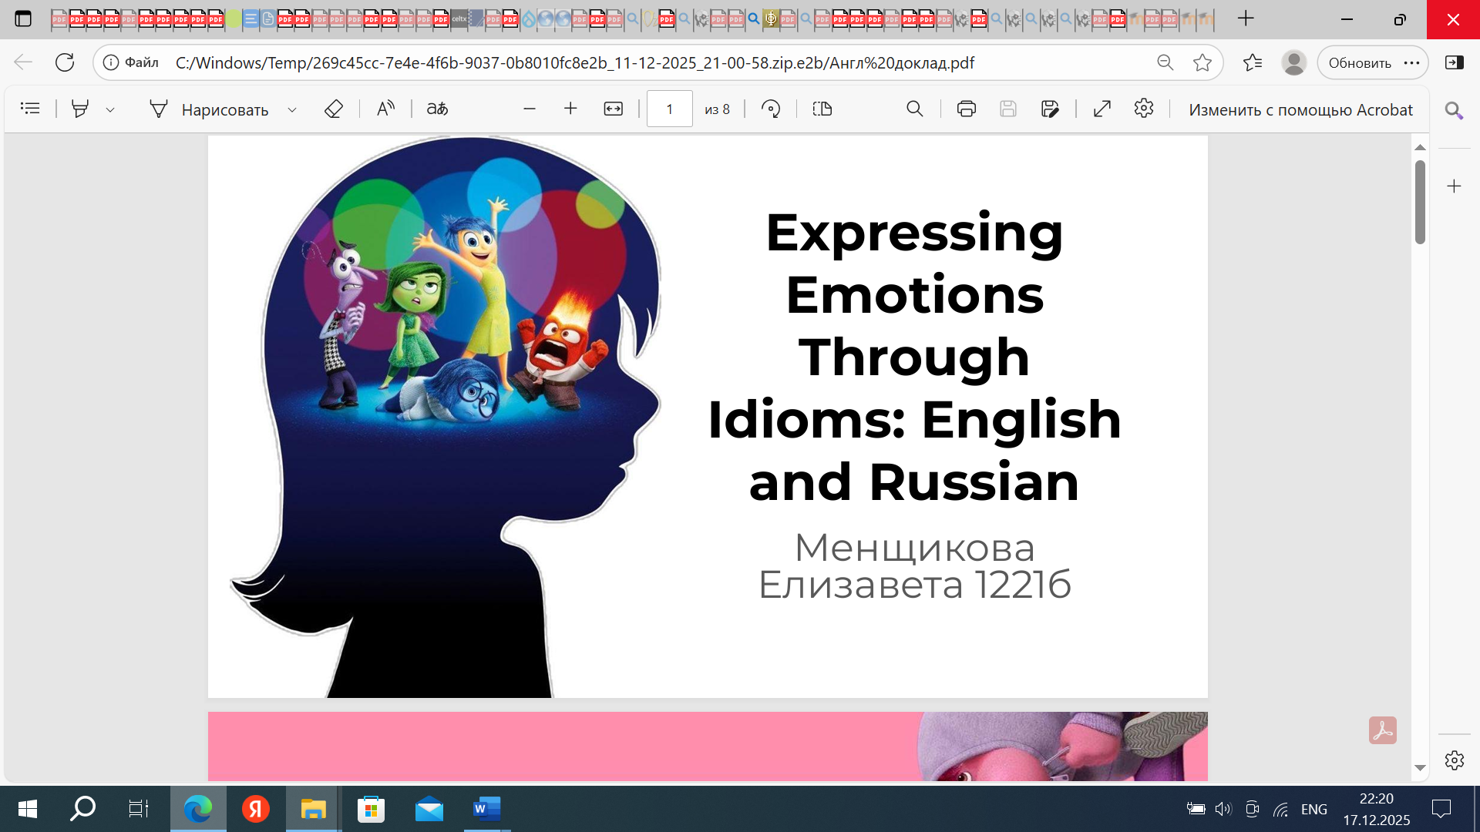
Task: Click the Обновить button
Action: 1360,62
